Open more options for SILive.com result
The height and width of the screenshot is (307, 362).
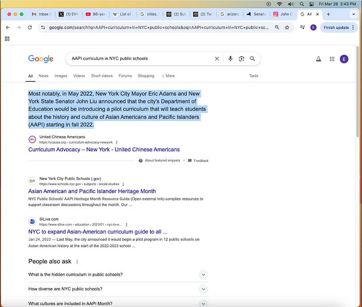(127, 225)
